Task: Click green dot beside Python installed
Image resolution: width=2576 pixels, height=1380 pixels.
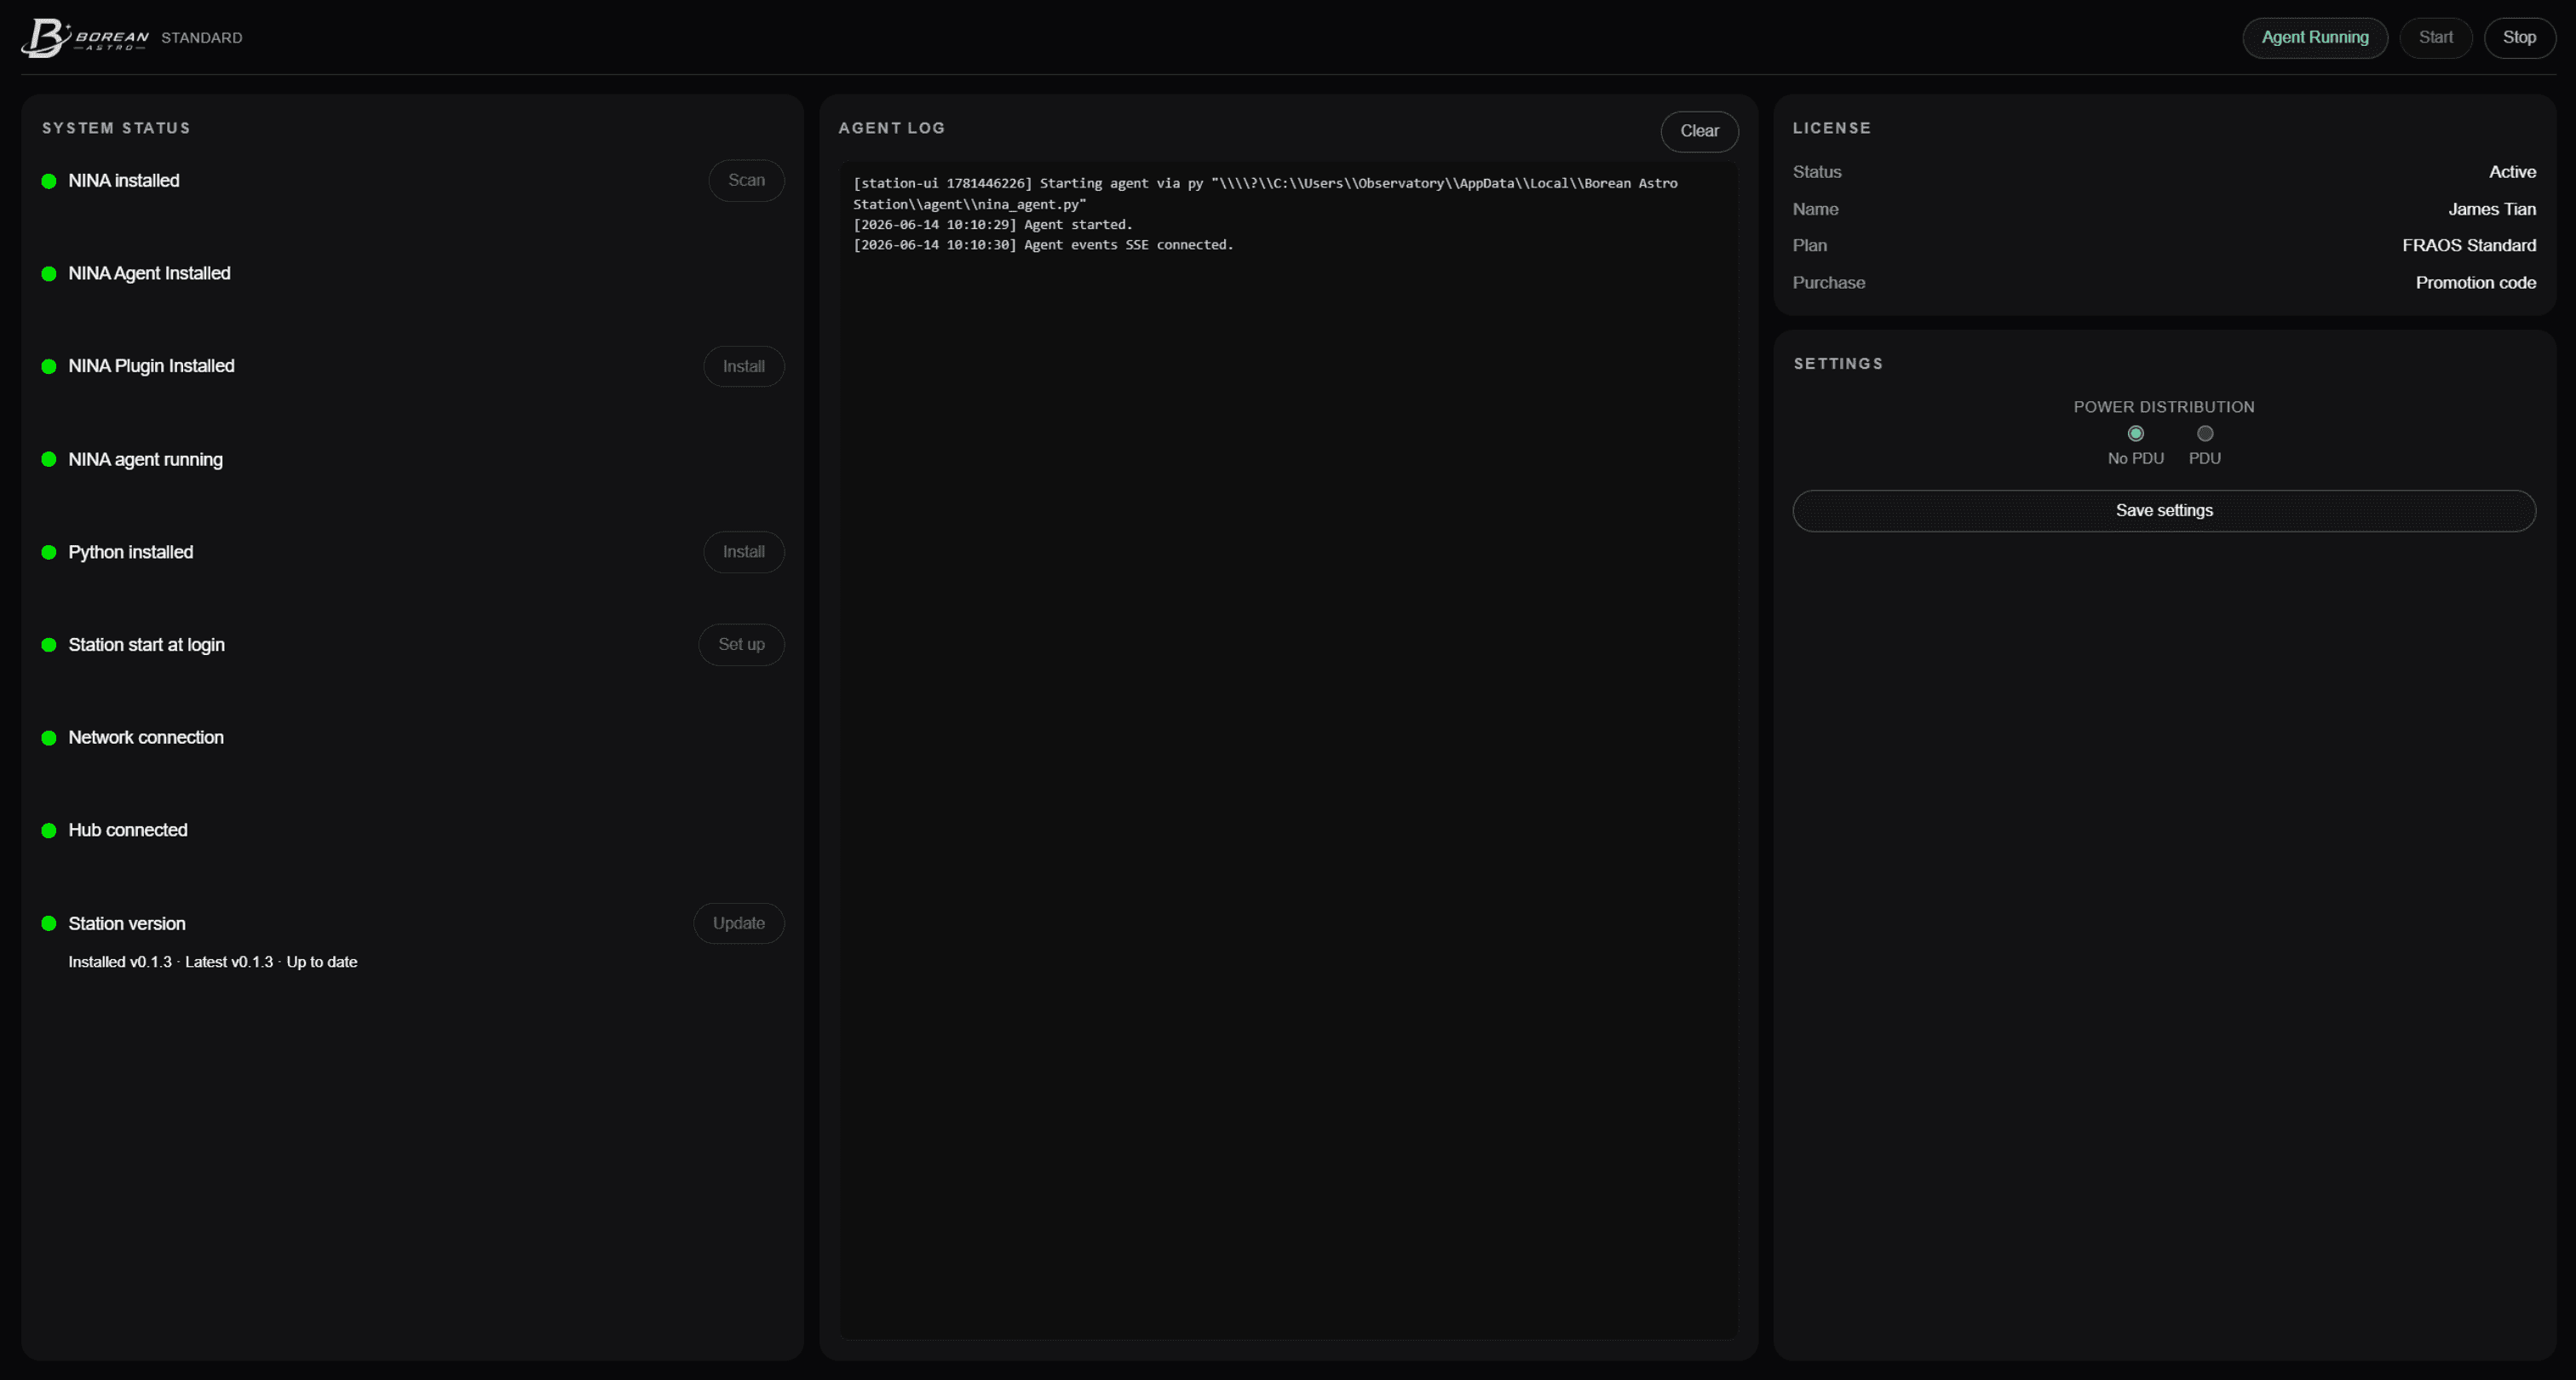Action: 48,553
